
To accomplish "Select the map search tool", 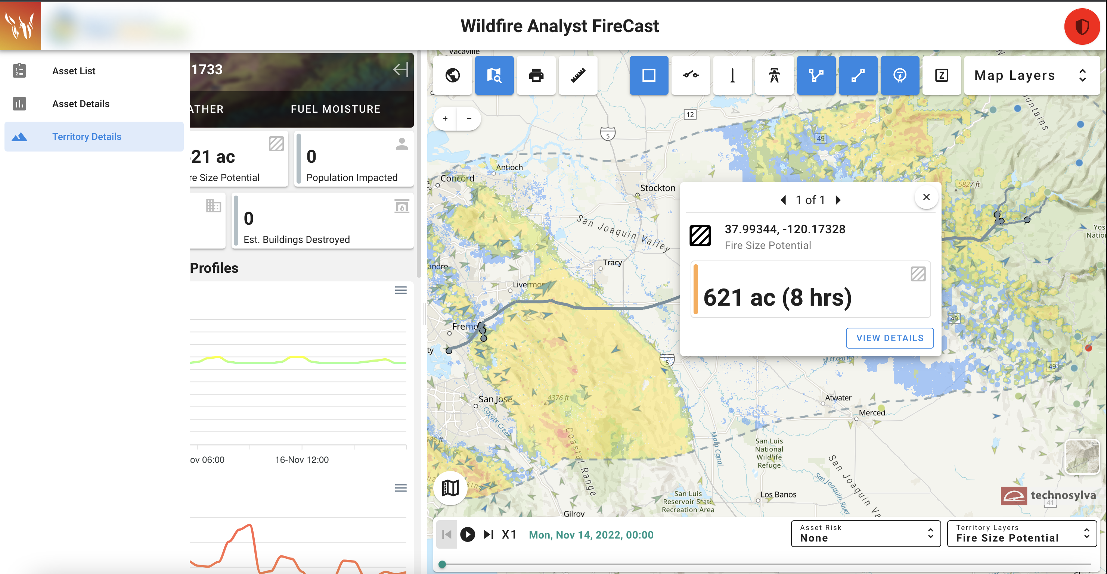I will (x=494, y=75).
